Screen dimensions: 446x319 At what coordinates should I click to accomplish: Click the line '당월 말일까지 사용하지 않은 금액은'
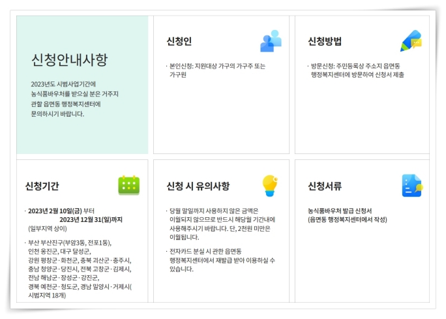(214, 211)
